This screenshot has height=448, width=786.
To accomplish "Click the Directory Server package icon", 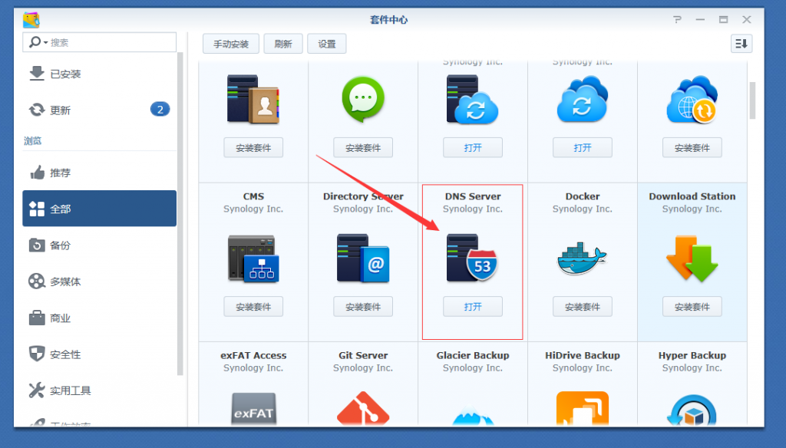I will [x=363, y=258].
